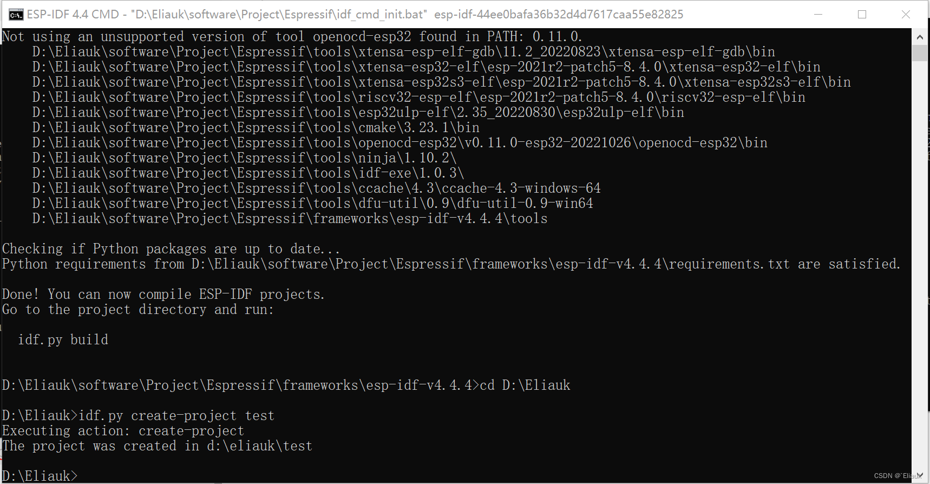Open the CMD system menu via title bar icon
This screenshot has height=484, width=930.
click(15, 14)
